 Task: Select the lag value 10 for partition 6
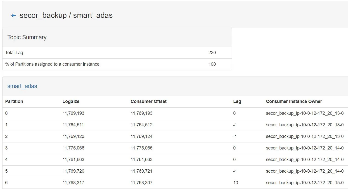236,183
